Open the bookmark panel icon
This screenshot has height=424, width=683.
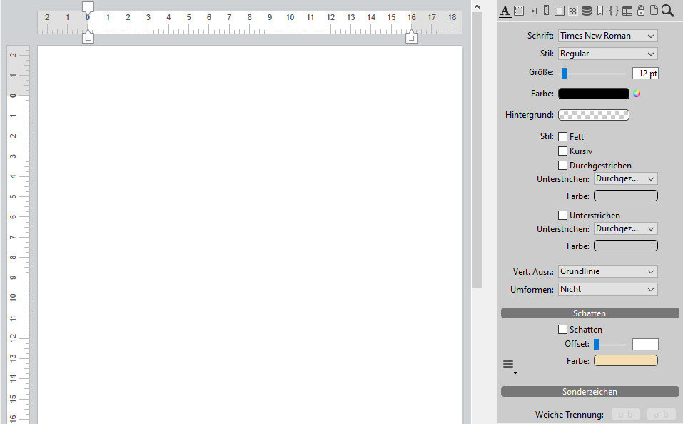click(600, 10)
